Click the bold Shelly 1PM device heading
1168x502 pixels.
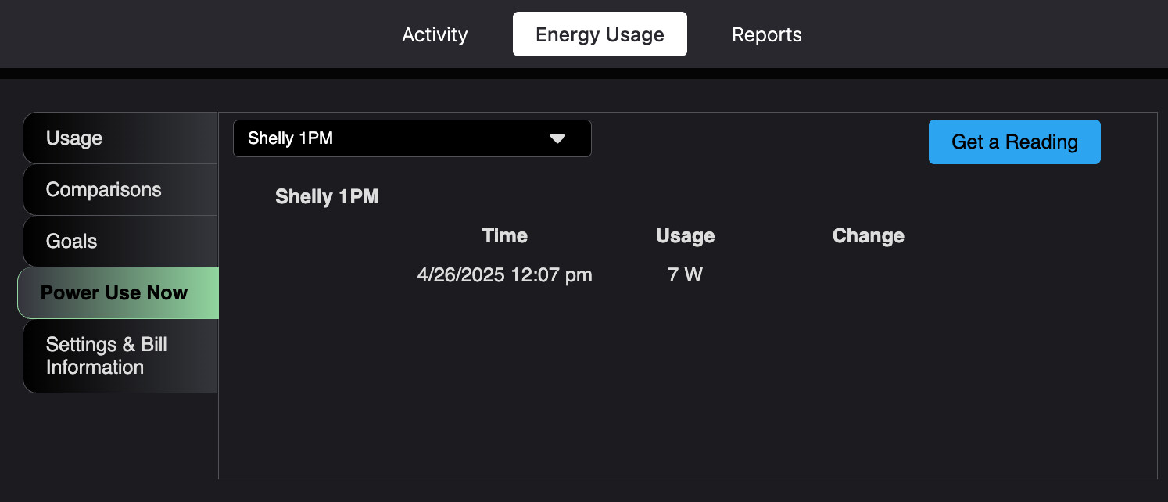tap(327, 196)
